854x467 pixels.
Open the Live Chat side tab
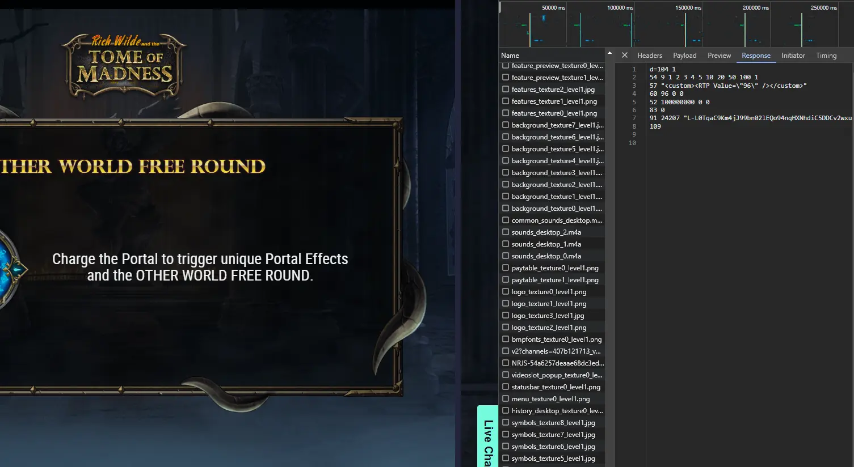click(487, 436)
